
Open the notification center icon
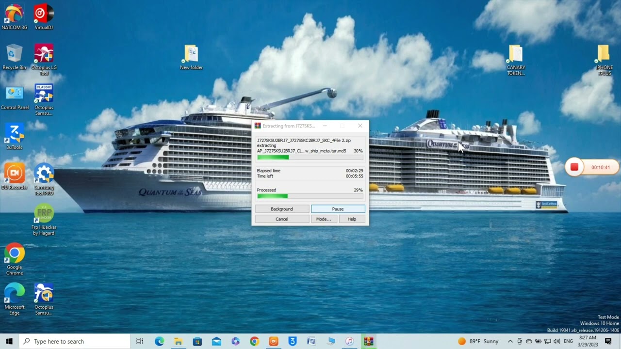(608, 341)
